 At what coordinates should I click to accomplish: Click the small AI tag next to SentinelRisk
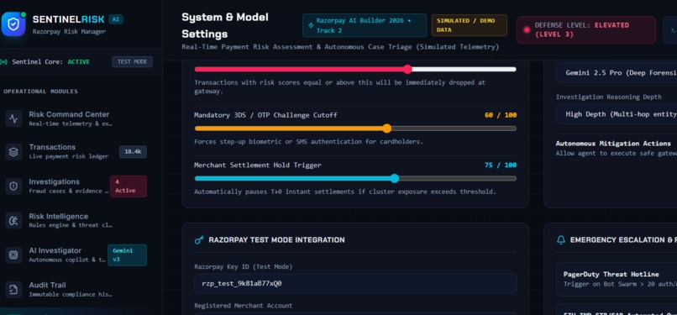116,19
